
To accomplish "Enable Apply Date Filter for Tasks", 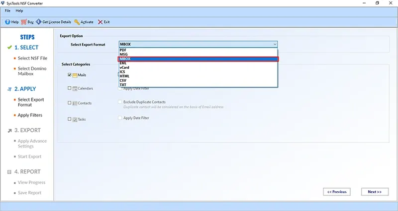I will (x=120, y=118).
